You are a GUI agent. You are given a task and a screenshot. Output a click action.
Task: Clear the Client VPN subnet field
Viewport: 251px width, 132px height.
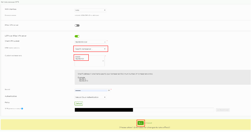click(x=105, y=42)
